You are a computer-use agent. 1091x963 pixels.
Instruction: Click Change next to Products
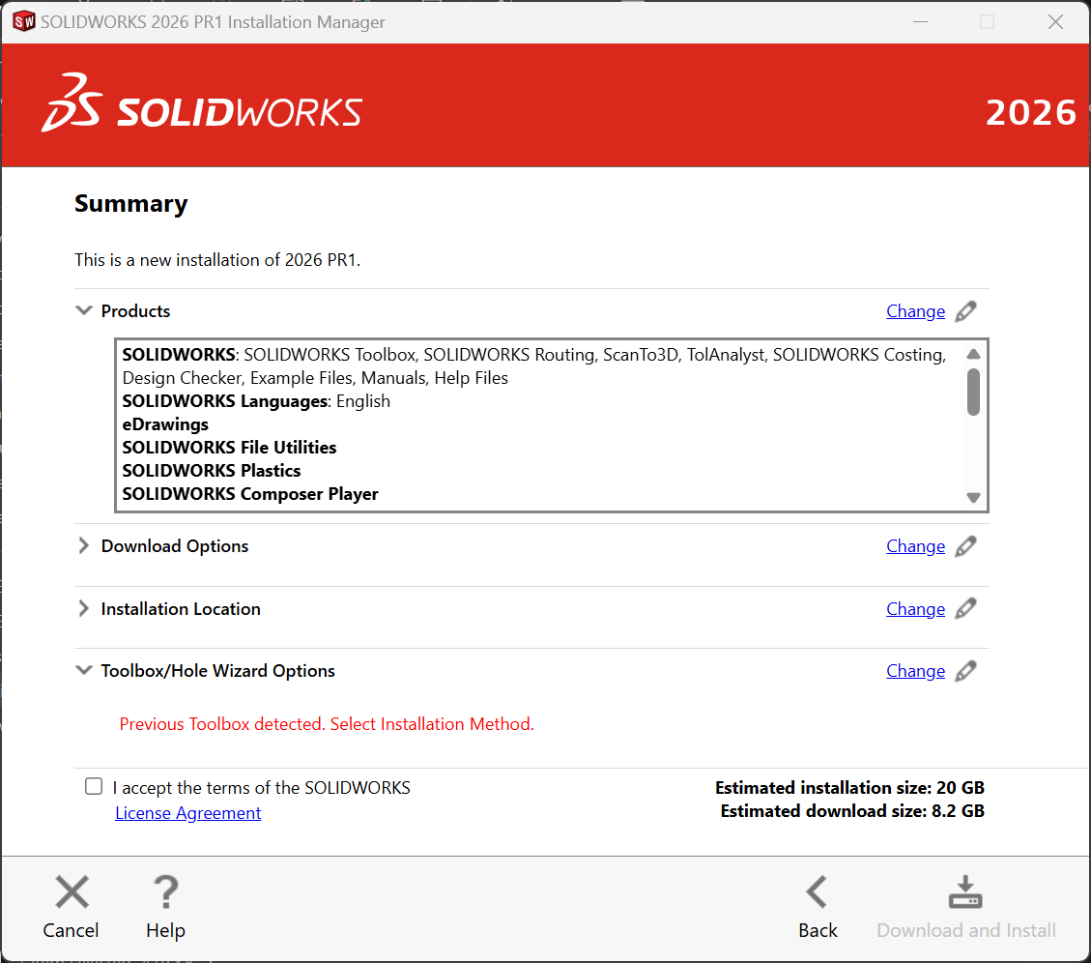915,310
